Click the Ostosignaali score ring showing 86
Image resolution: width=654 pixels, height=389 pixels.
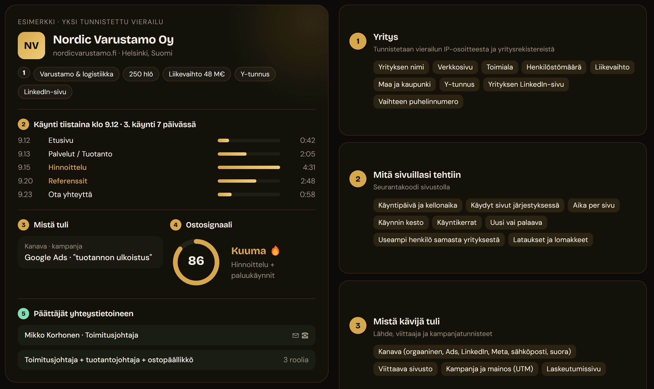click(196, 262)
